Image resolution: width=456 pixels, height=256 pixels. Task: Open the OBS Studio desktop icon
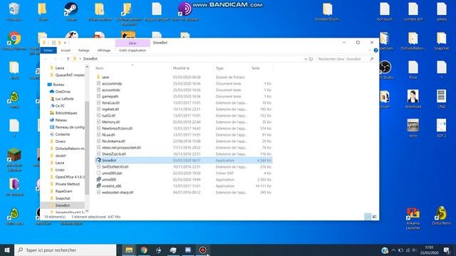[x=385, y=70]
